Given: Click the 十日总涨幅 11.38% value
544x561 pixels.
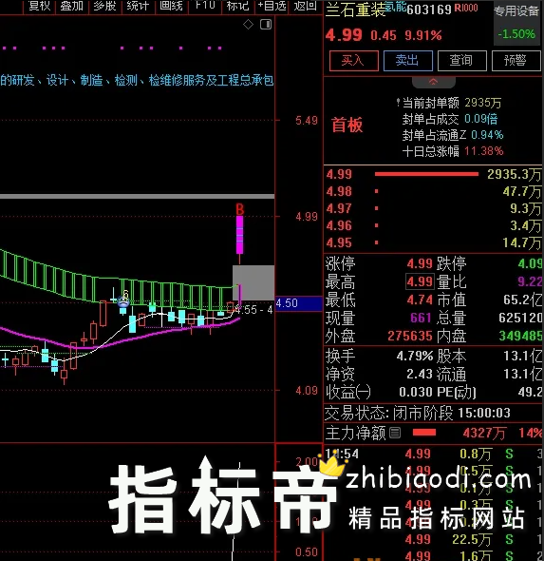Looking at the screenshot, I should (484, 151).
